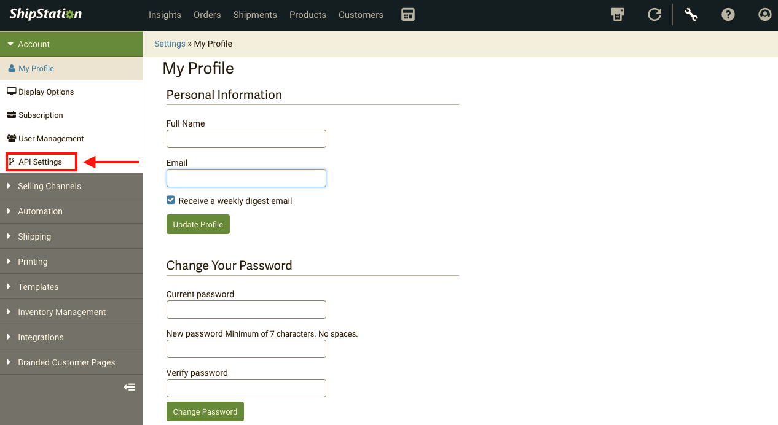Expand the Branded Customer Pages section
The height and width of the screenshot is (425, 778).
coord(71,362)
